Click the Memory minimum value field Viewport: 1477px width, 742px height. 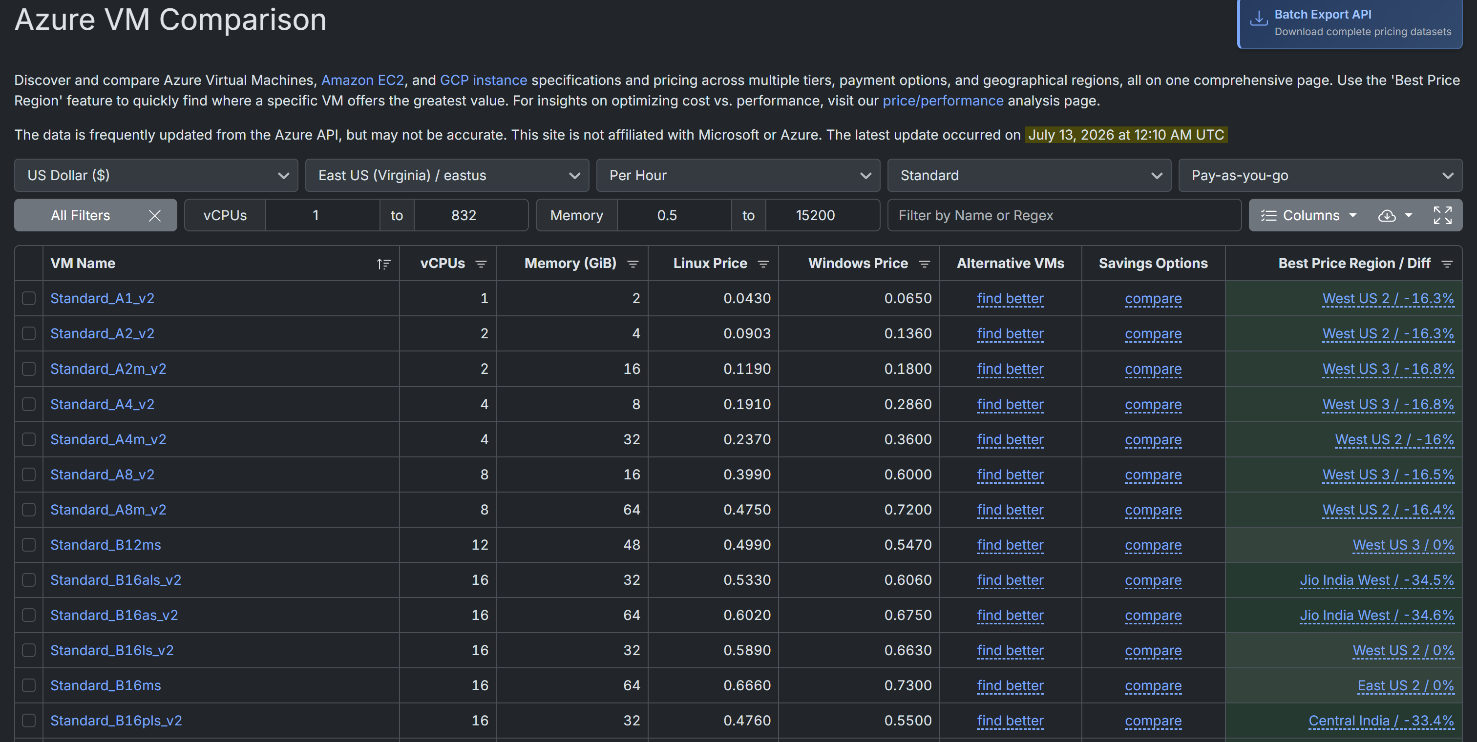(674, 215)
